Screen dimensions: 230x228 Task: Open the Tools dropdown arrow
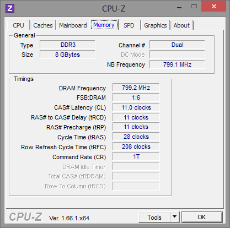click(x=175, y=217)
